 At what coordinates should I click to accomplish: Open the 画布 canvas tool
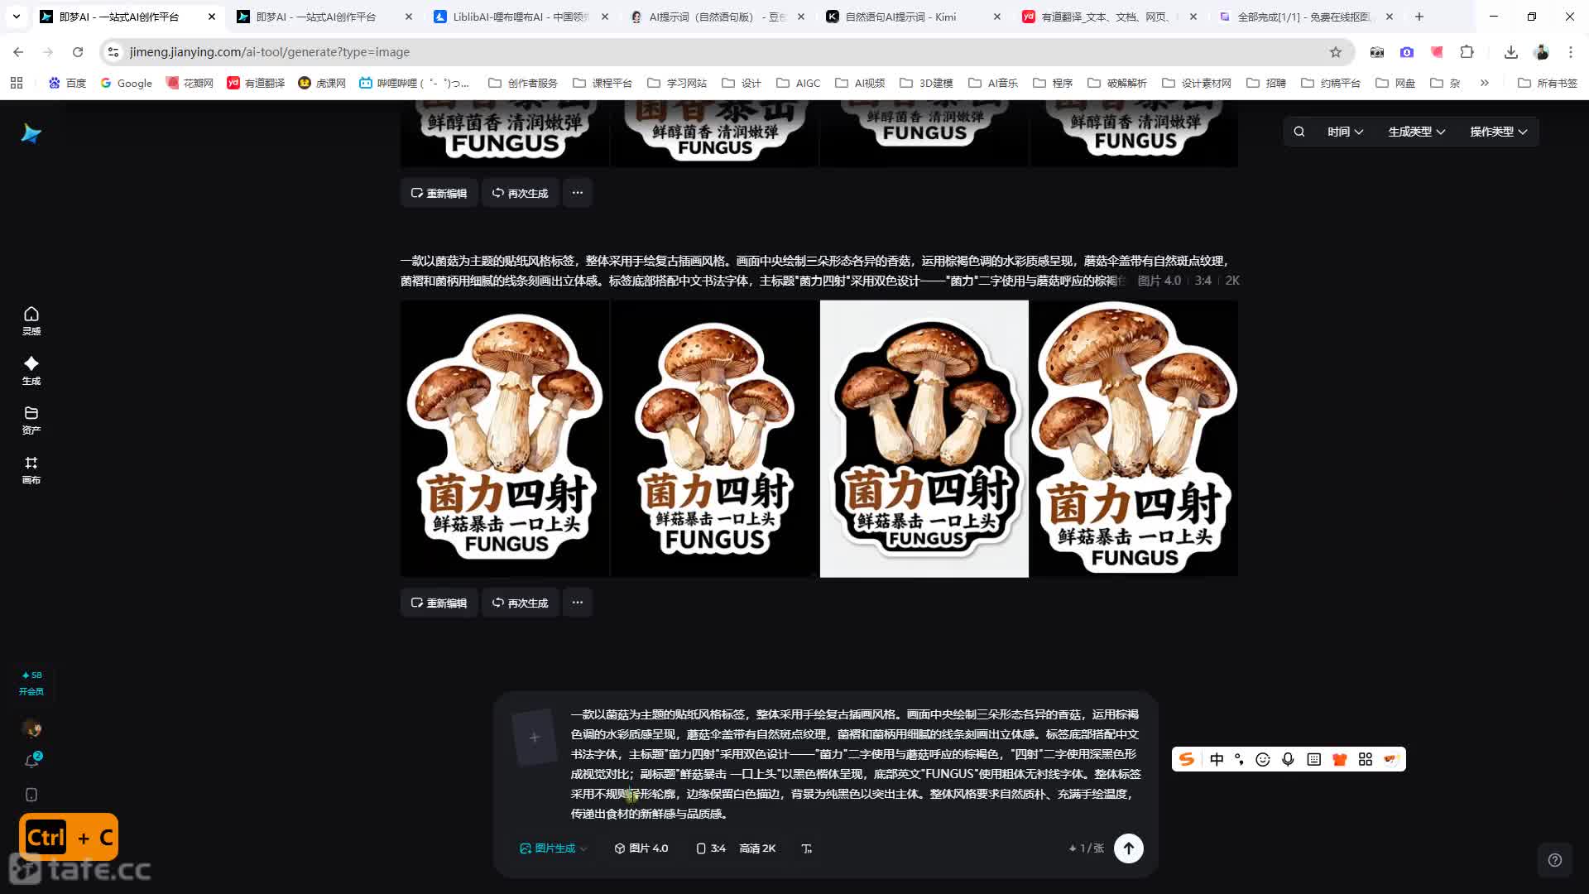31,469
